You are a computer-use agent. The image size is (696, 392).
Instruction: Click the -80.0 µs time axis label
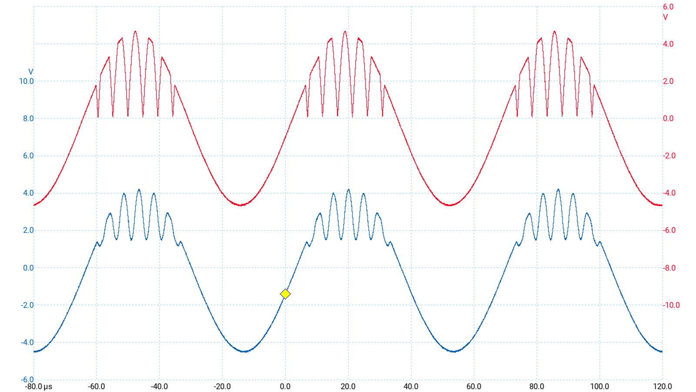pos(38,387)
